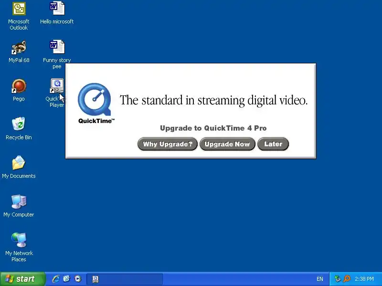Click the 2:38 PM clock

tap(364, 279)
